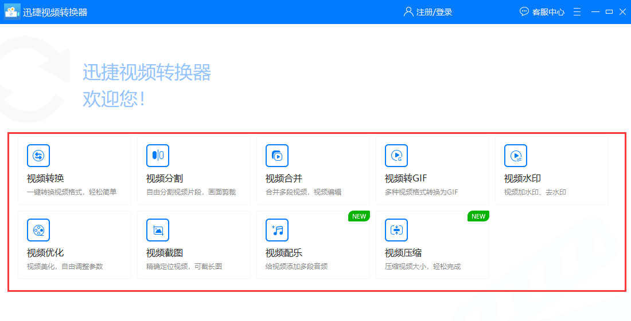The height and width of the screenshot is (321, 631).
Task: Click description 自由分割视频片段，画面剪裁
Action: click(191, 192)
